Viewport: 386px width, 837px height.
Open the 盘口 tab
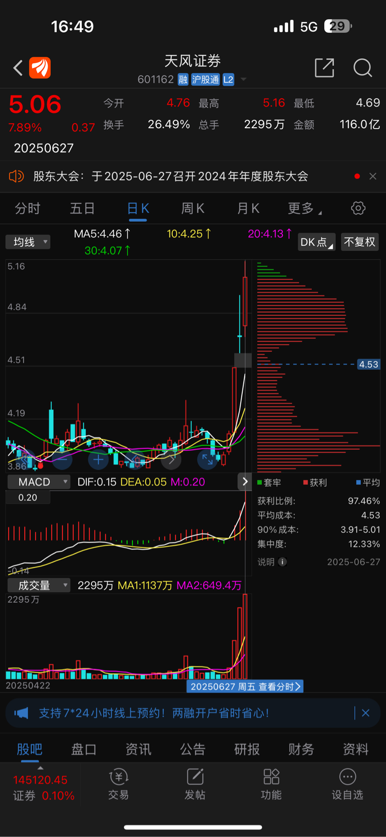[x=83, y=750]
